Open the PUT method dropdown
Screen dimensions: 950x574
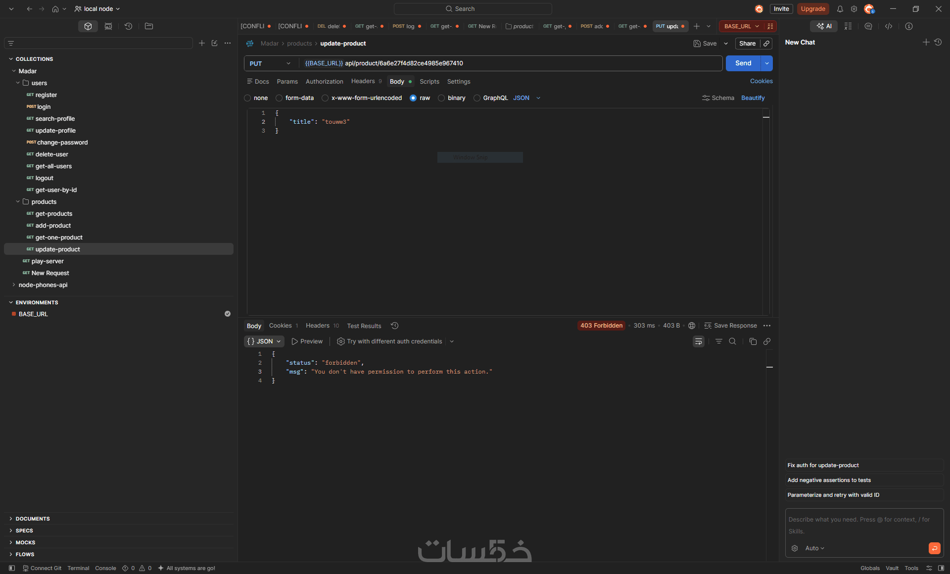coord(271,63)
